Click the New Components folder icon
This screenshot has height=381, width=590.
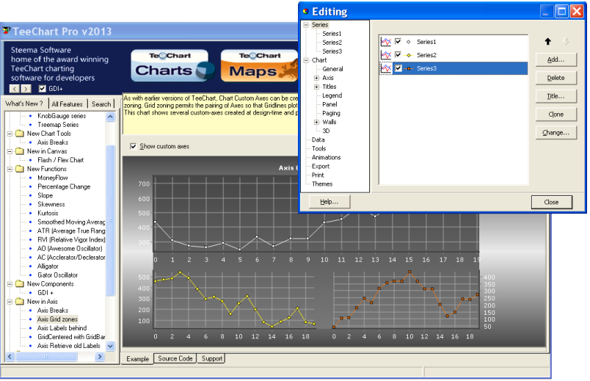coord(20,284)
